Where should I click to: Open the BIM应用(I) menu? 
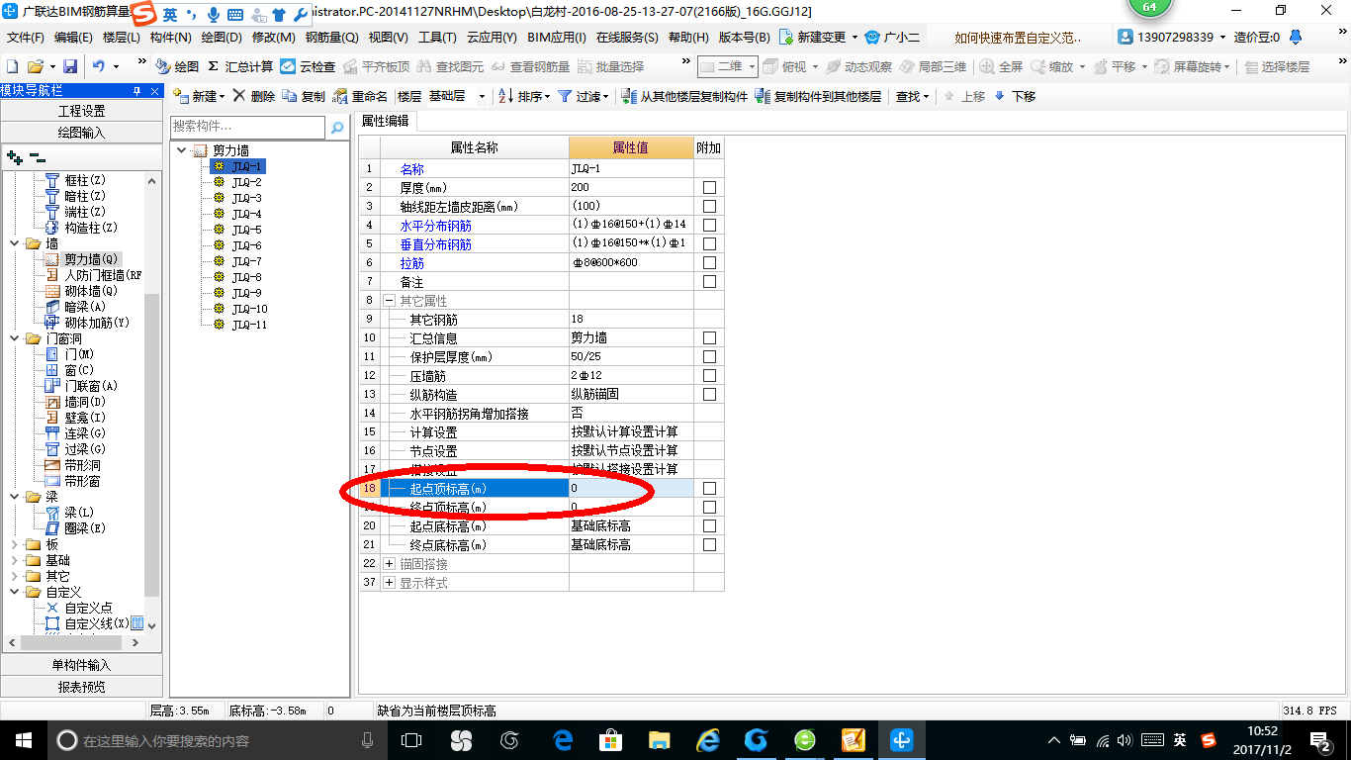pyautogui.click(x=556, y=38)
